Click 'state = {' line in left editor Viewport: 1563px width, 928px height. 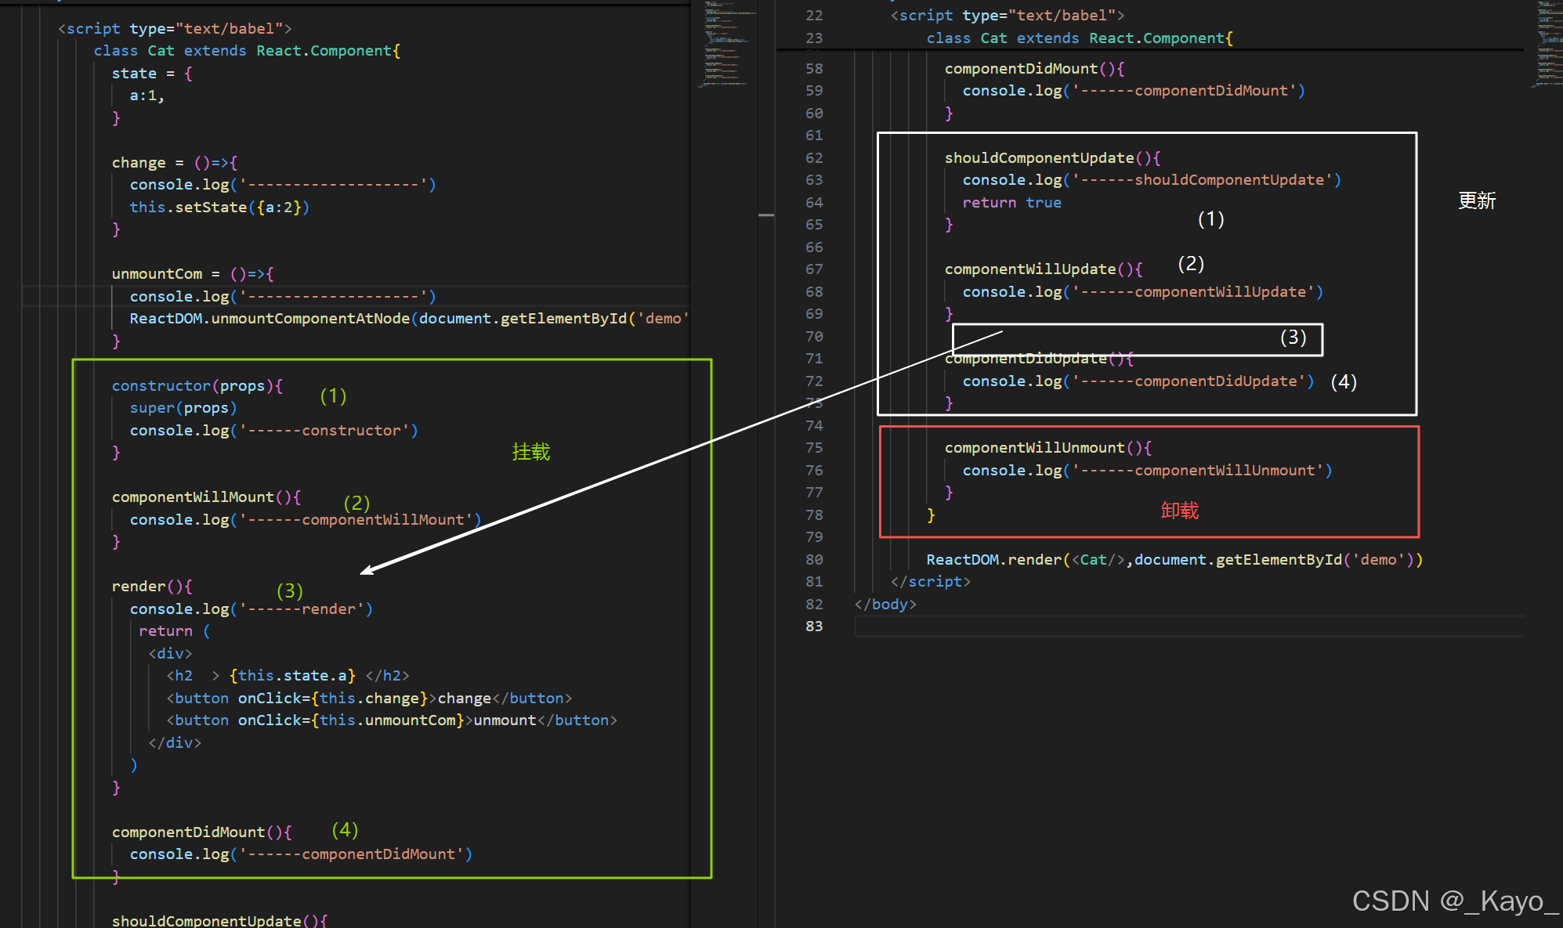coord(152,74)
